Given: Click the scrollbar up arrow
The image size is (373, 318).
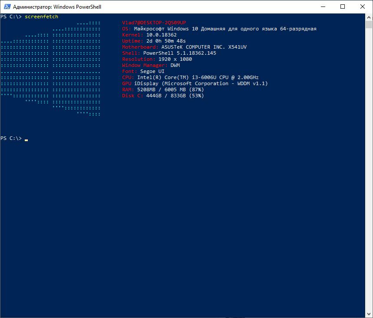Looking at the screenshot, I should click(369, 17).
